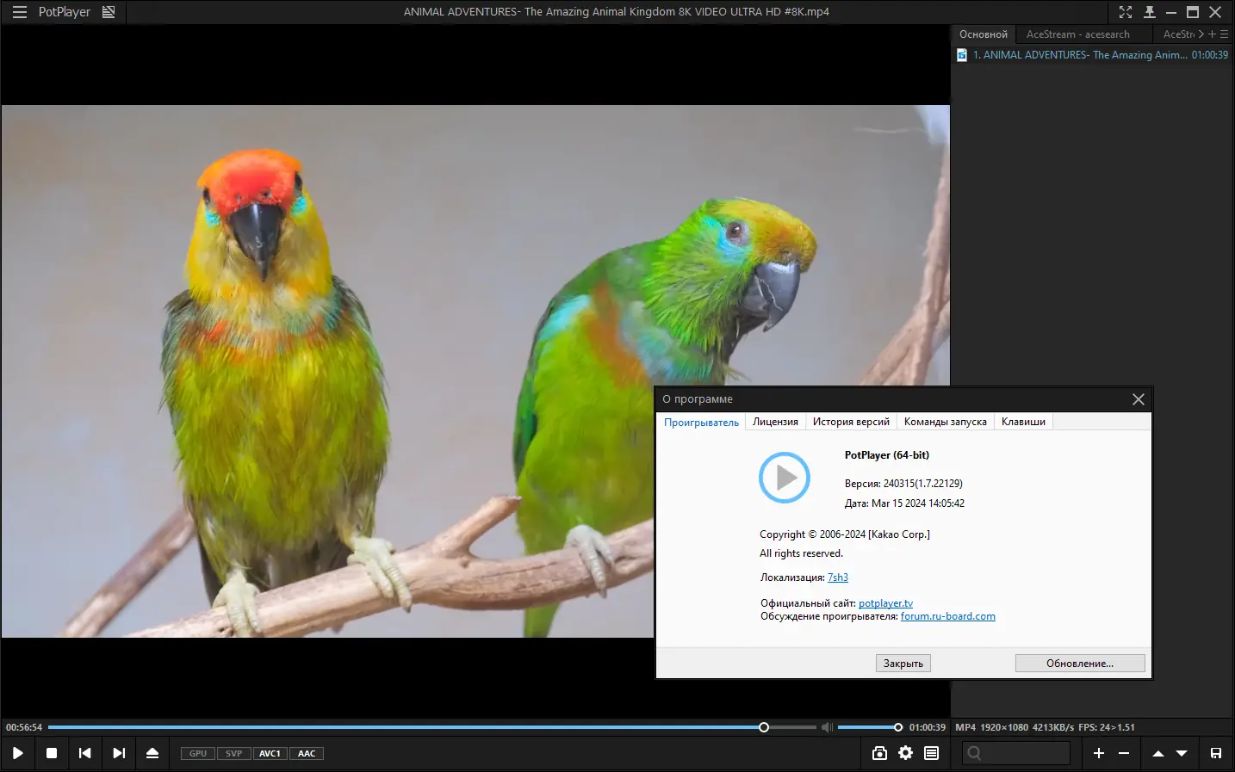The image size is (1235, 772).
Task: Toggle the GPU acceleration indicator
Action: [x=198, y=753]
